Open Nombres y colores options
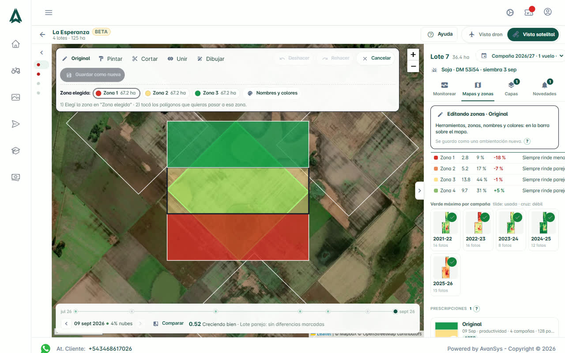565x353 pixels. [x=272, y=93]
